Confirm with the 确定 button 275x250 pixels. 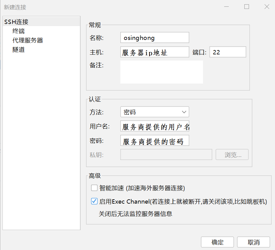pos(217,242)
